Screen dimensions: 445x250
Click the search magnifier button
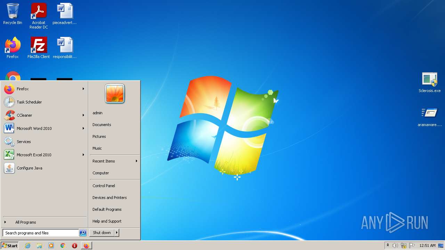pyautogui.click(x=83, y=233)
